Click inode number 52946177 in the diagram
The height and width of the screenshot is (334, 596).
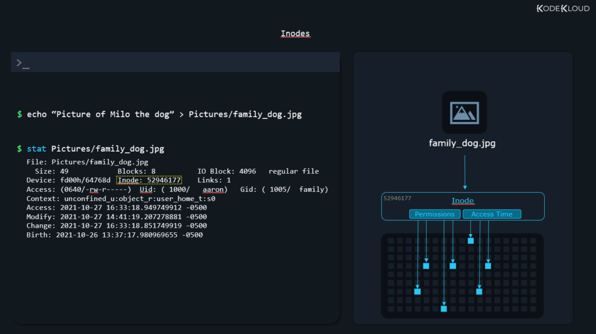pyautogui.click(x=397, y=198)
